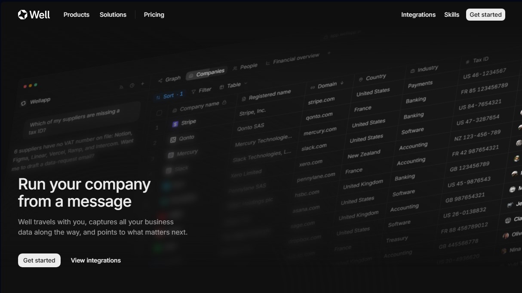Go to Pricing page

(x=154, y=15)
